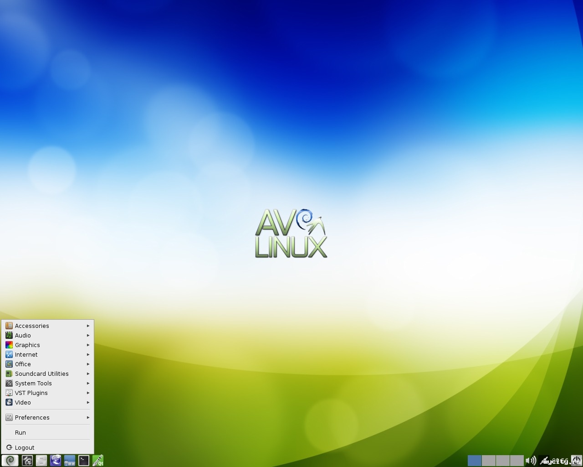Viewport: 583px width, 467px height.
Task: Open the Internet submenu
Action: click(47, 354)
